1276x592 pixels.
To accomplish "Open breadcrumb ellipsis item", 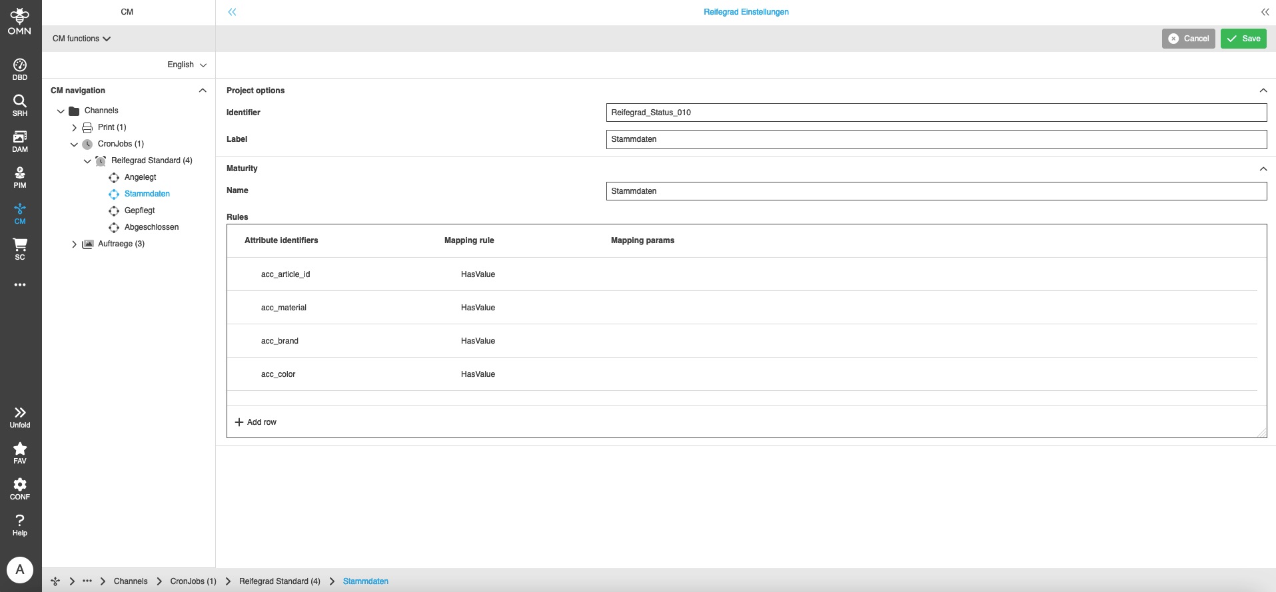I will (87, 581).
